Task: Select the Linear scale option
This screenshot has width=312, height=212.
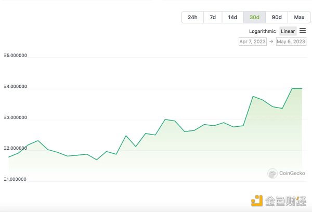Action: [x=288, y=31]
